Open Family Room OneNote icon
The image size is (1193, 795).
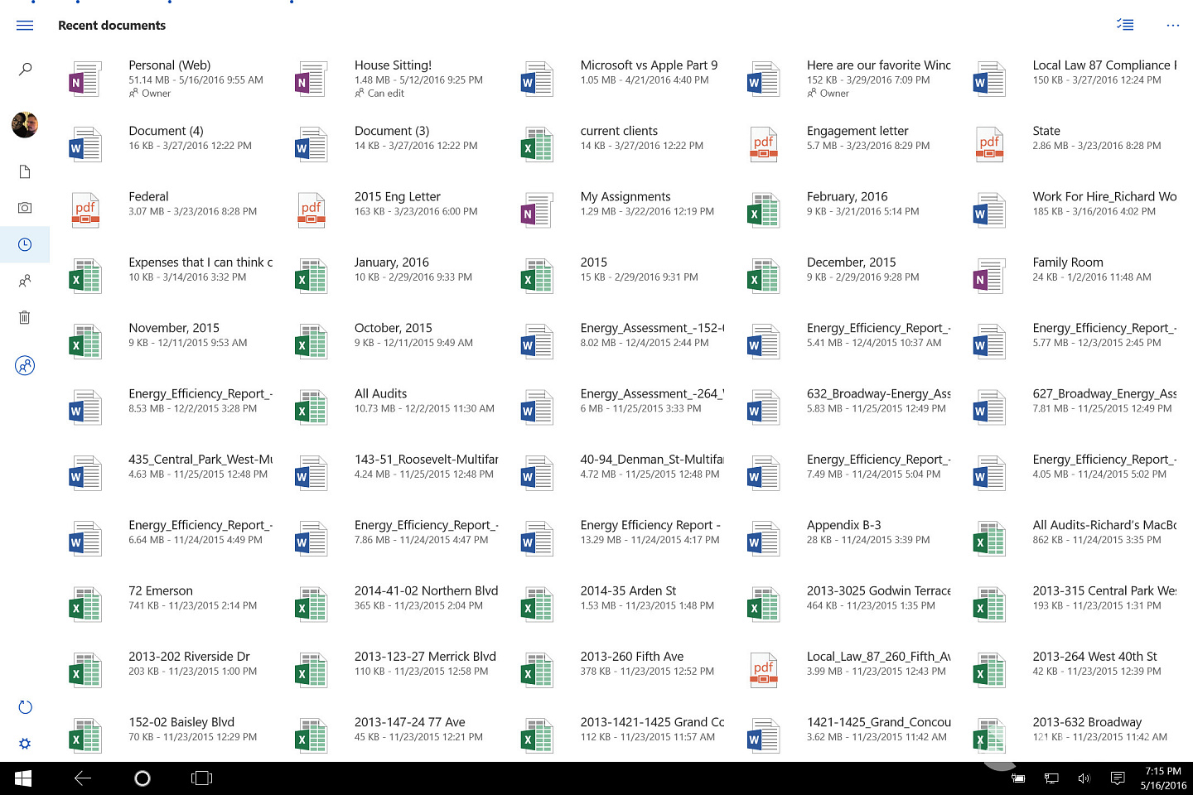pos(989,277)
